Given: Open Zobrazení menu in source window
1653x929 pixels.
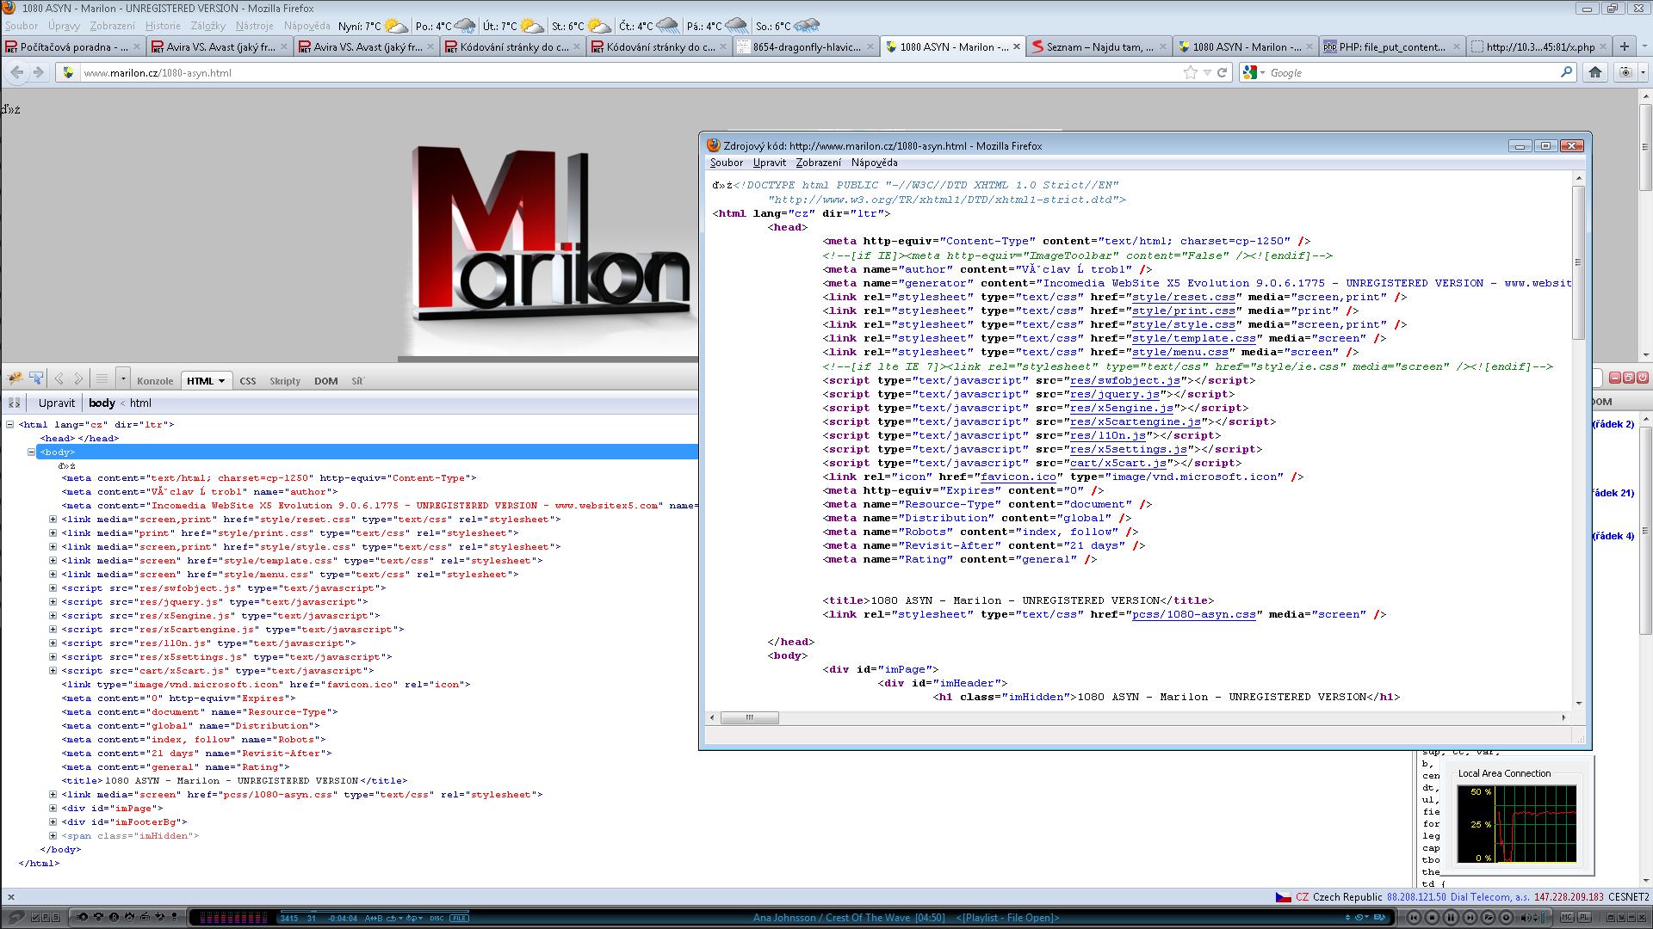Looking at the screenshot, I should [817, 163].
